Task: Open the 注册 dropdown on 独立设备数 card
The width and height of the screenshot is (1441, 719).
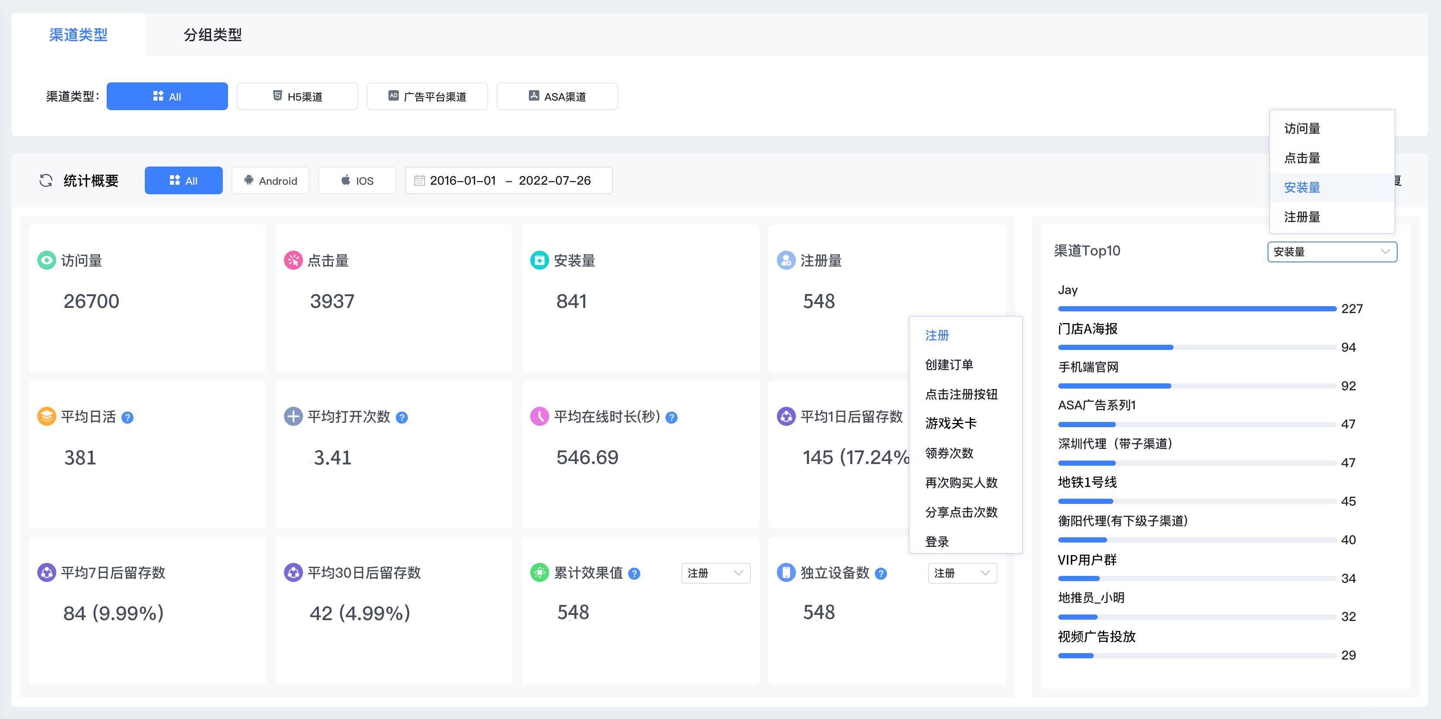Action: pyautogui.click(x=962, y=573)
